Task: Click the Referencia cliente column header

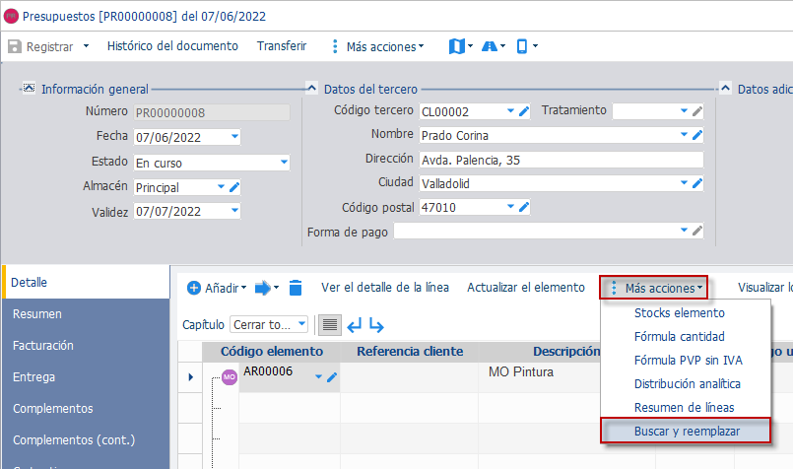Action: pyautogui.click(x=410, y=351)
